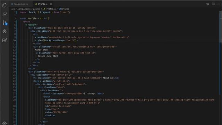
Task: Click the text "Joined June 2020"
Action: (x=48, y=56)
